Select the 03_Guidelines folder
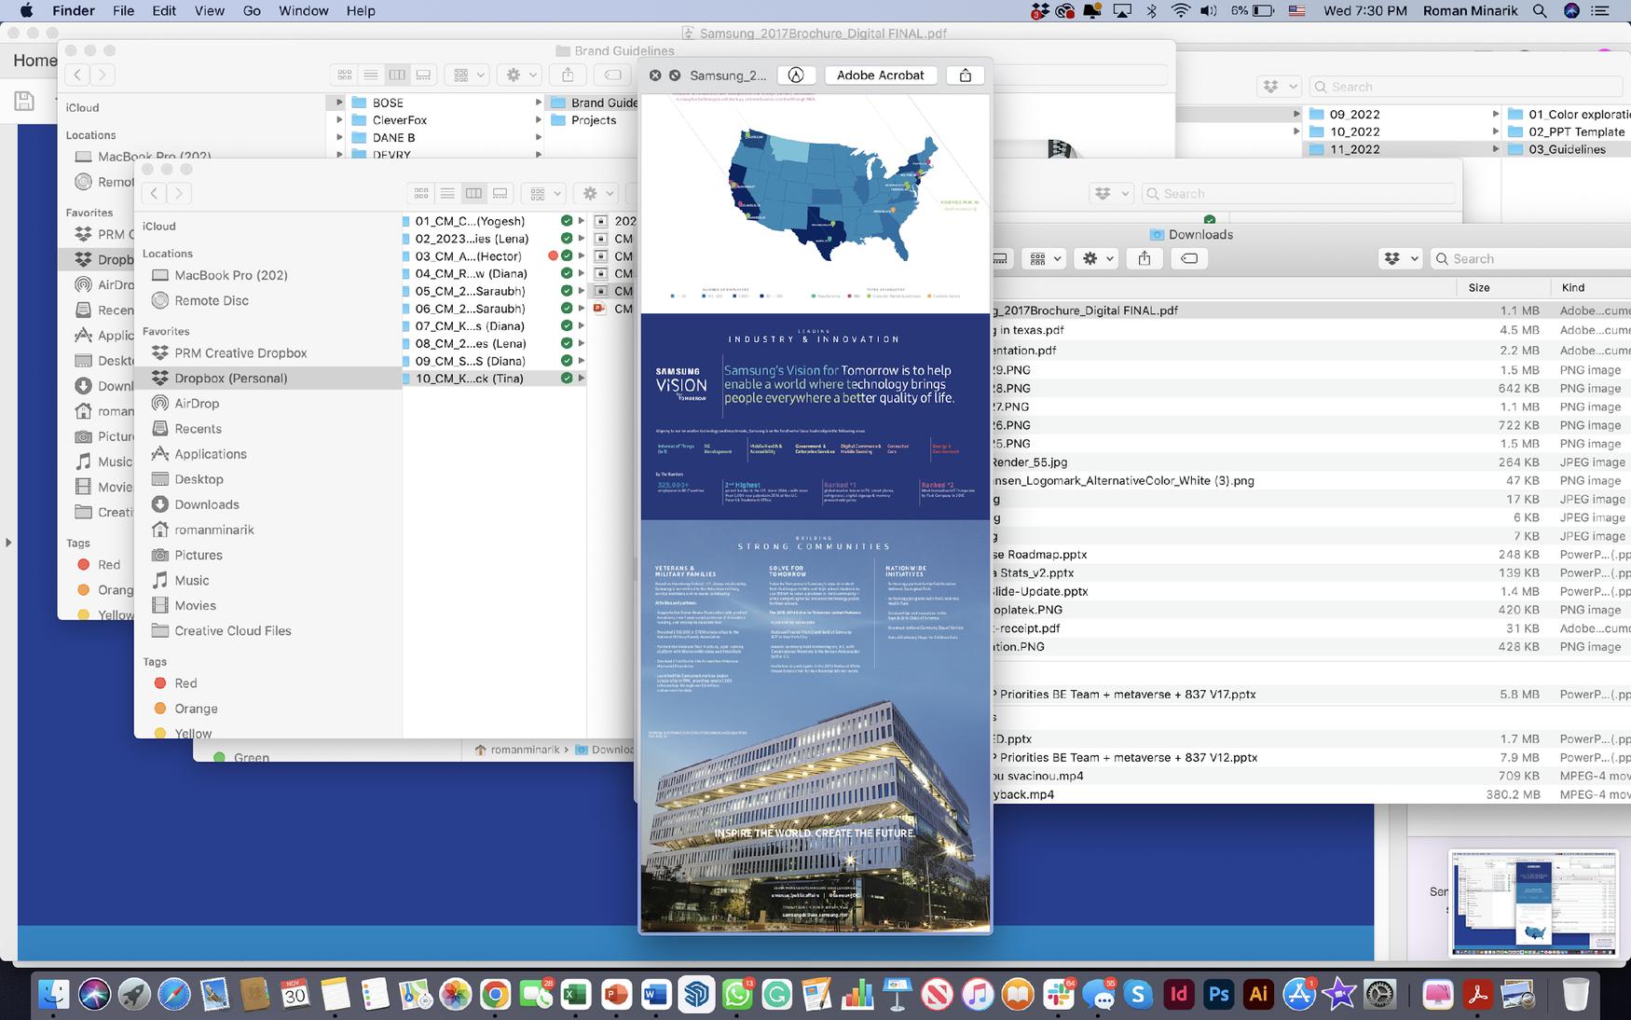This screenshot has width=1631, height=1020. coord(1566,149)
